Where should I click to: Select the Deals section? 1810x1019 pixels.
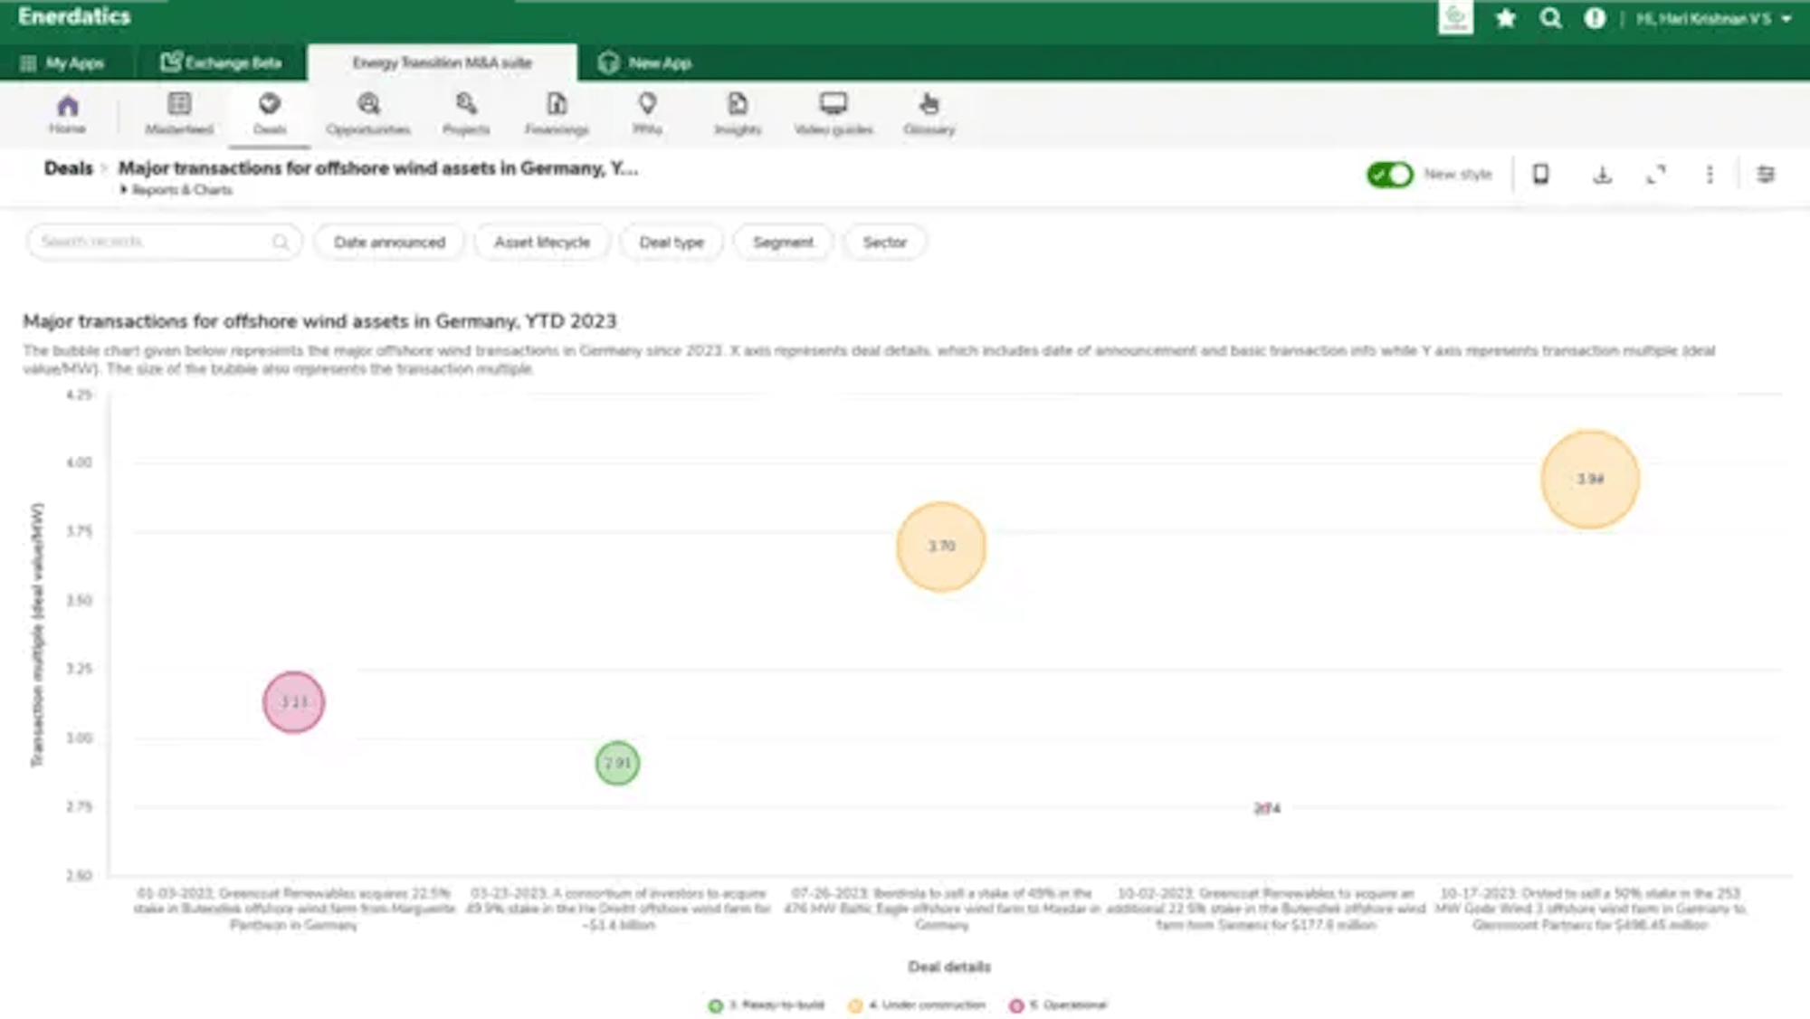click(x=270, y=114)
